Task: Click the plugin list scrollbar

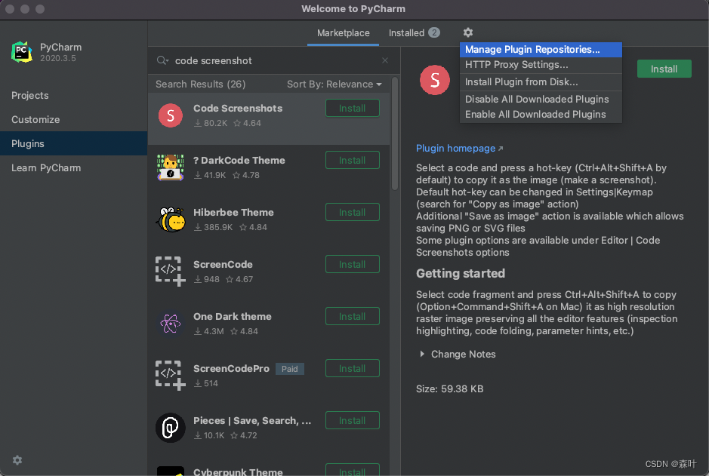Action: pyautogui.click(x=395, y=134)
